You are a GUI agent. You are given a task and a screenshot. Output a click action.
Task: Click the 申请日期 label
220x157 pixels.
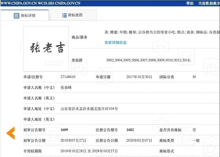[103, 77]
